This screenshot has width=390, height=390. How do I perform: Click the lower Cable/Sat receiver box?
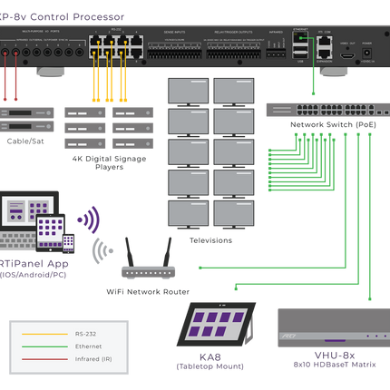click(26, 126)
